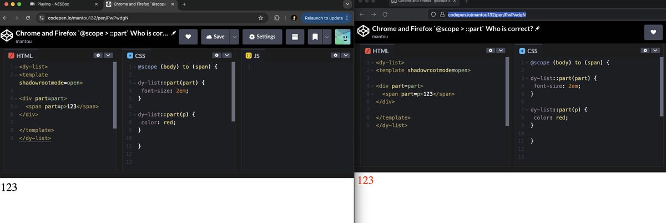Click the heart Love button in Chrome window
The width and height of the screenshot is (666, 223).
coord(188,37)
